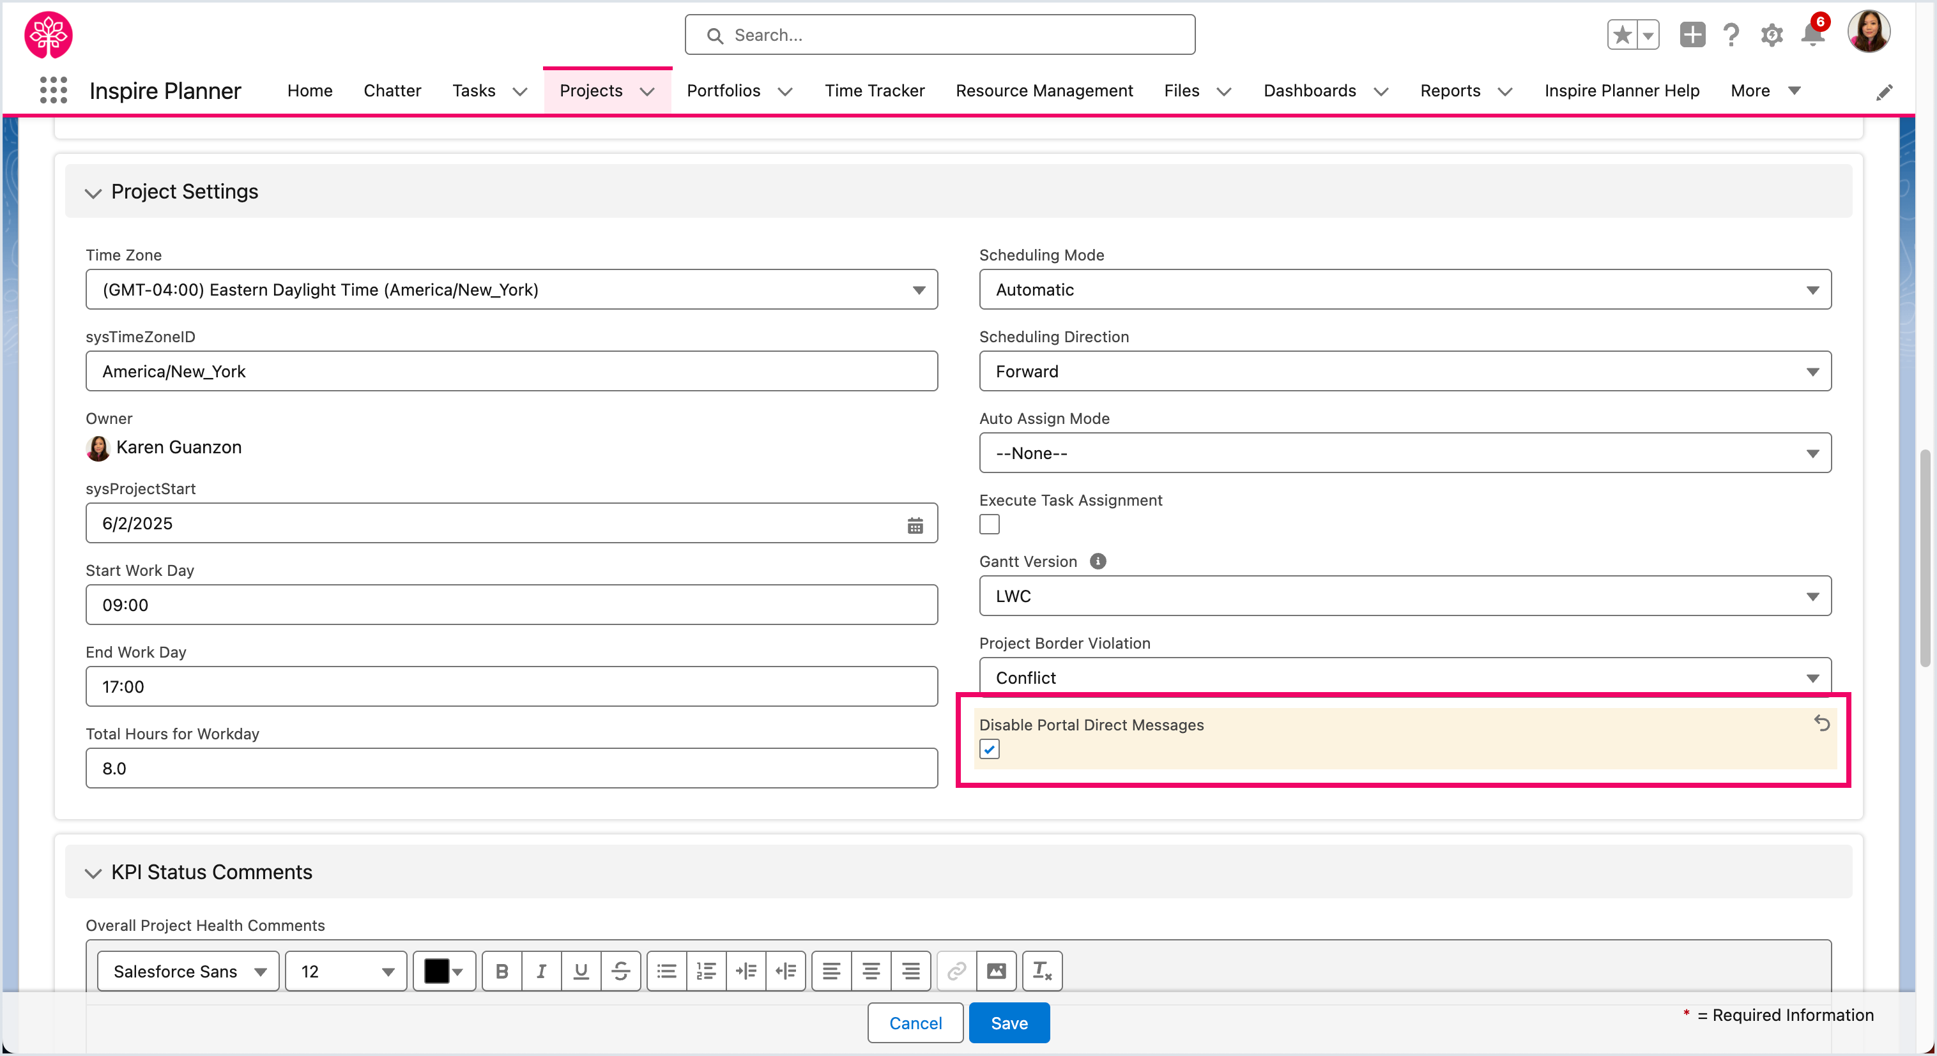
Task: Open the Time Zone dropdown
Action: click(511, 289)
